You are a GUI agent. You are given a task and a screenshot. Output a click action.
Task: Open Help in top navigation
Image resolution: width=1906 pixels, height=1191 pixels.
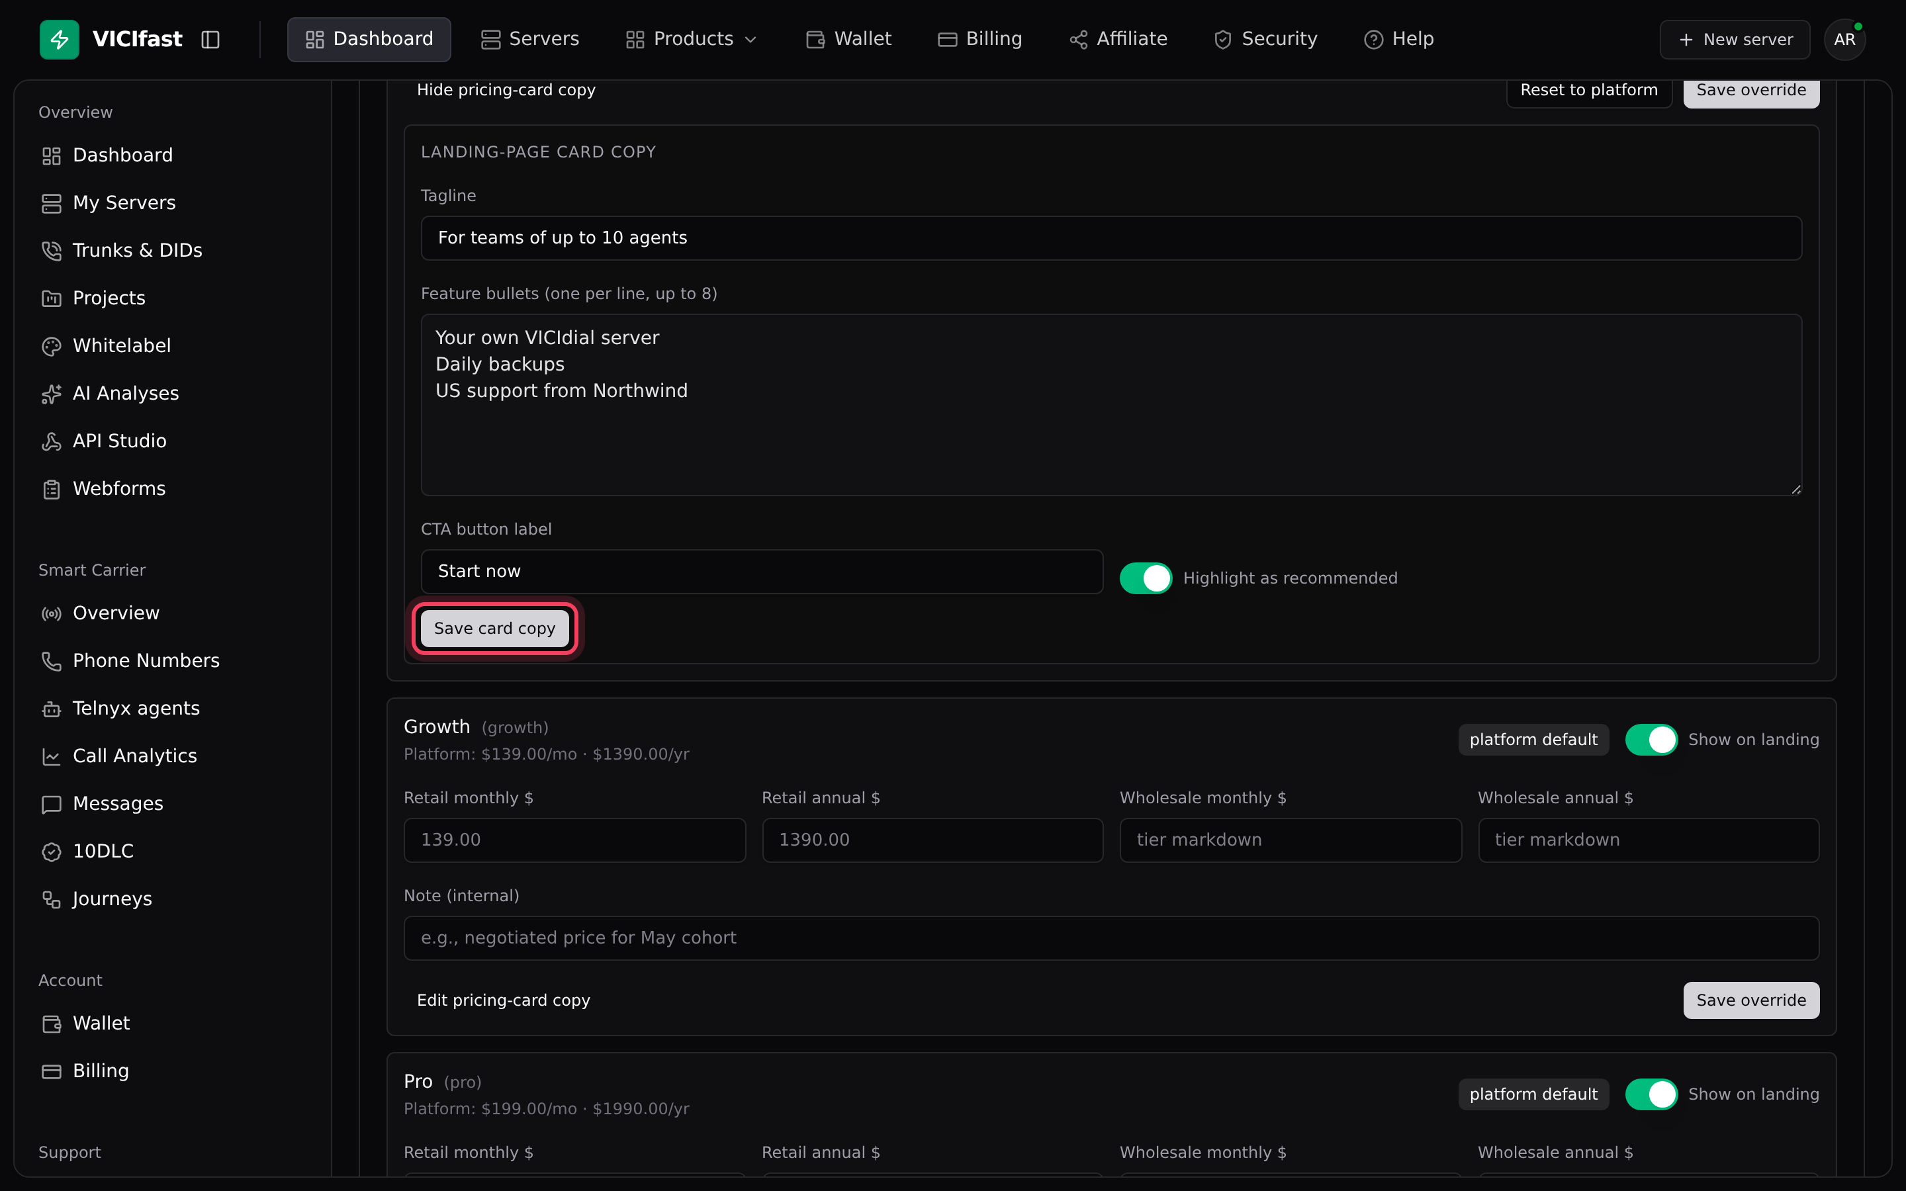[1399, 40]
